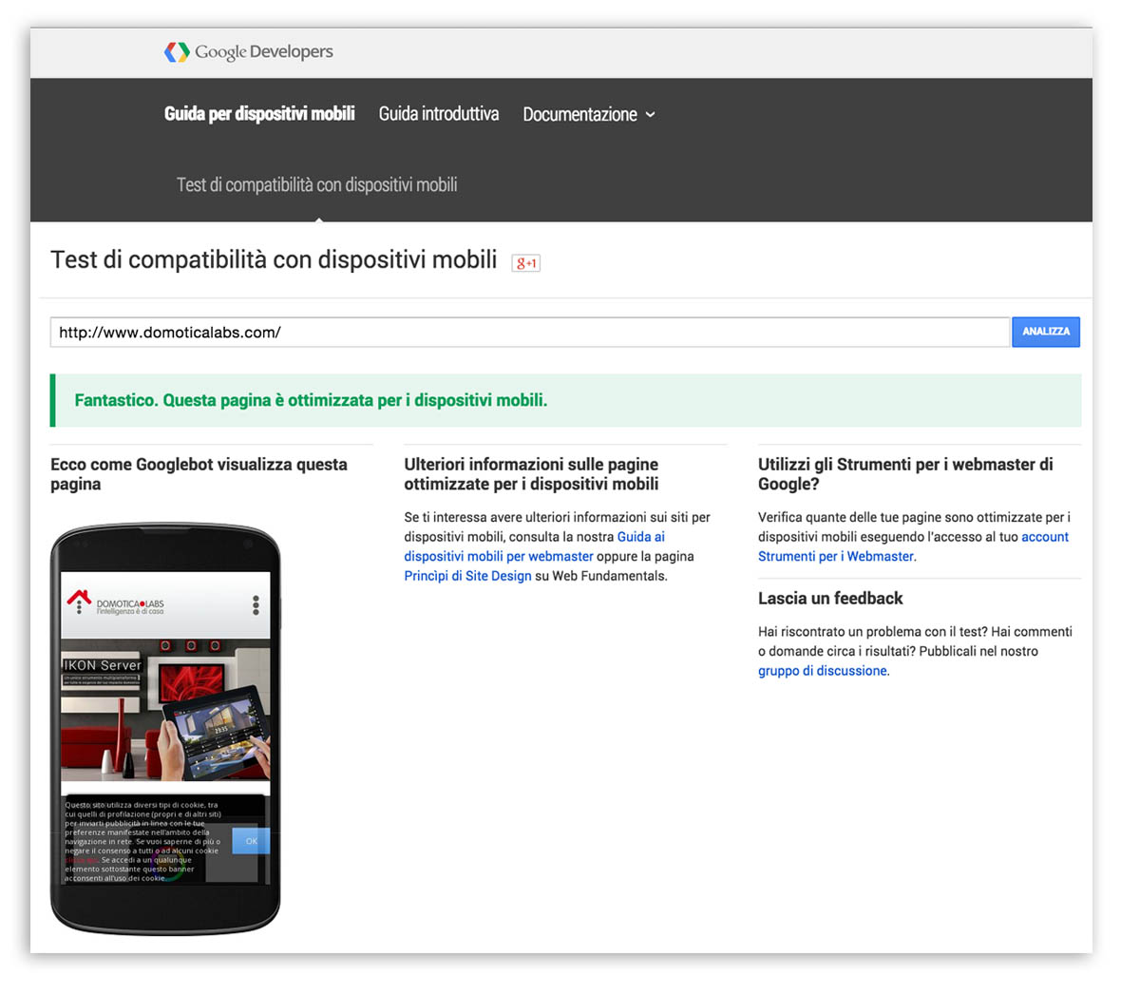
Task: Click the Ecco come Googlebot visualizza heading
Action: 199,474
